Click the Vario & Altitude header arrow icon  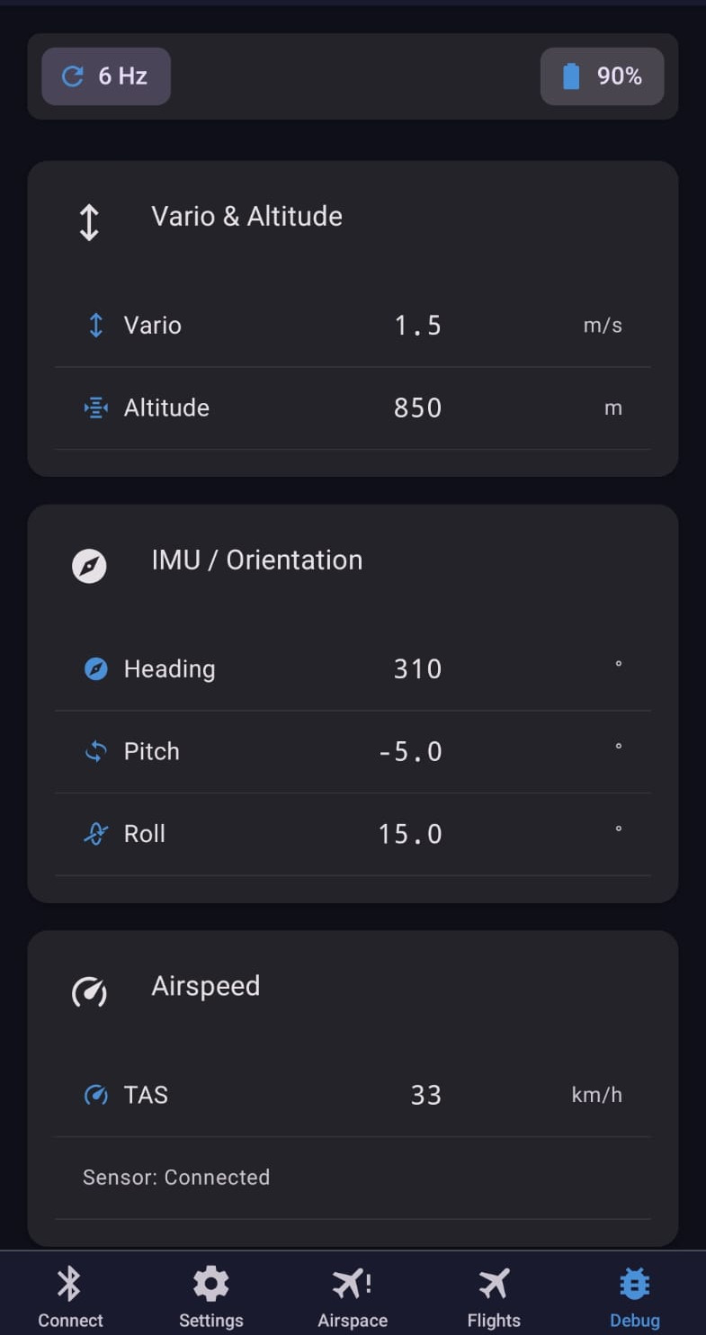pyautogui.click(x=89, y=222)
